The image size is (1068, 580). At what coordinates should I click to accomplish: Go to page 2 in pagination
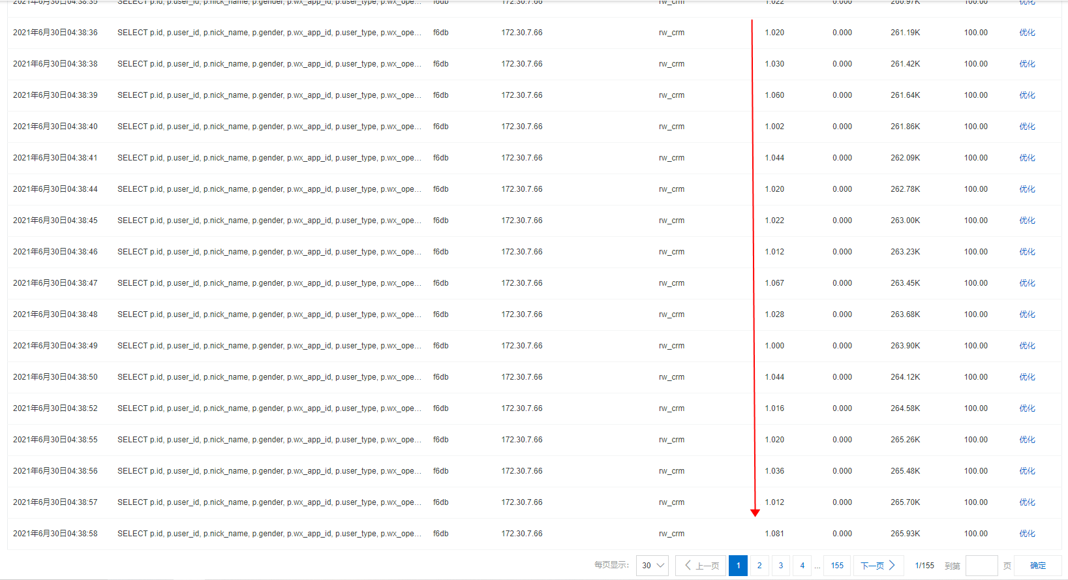tap(759, 566)
